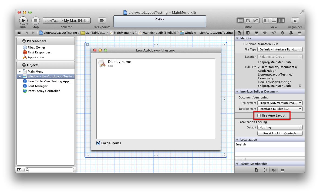Show the File Template library
The image size is (320, 194).
(257, 170)
